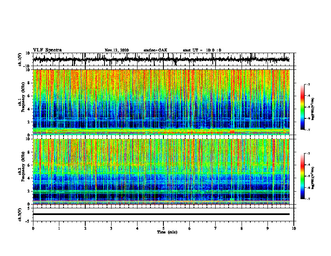Click time axis tick label "6"
The image size is (331, 256).
point(190,228)
